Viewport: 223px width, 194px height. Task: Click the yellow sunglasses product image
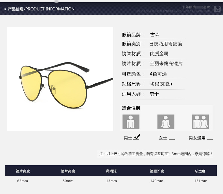pos(60,79)
